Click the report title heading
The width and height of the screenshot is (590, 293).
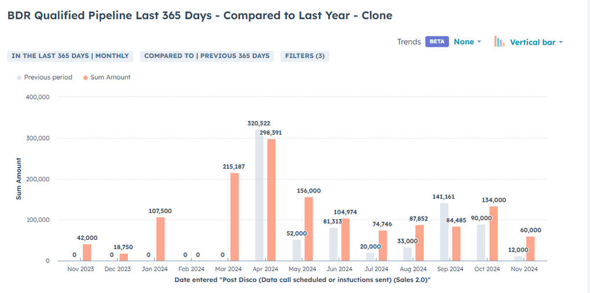click(200, 16)
